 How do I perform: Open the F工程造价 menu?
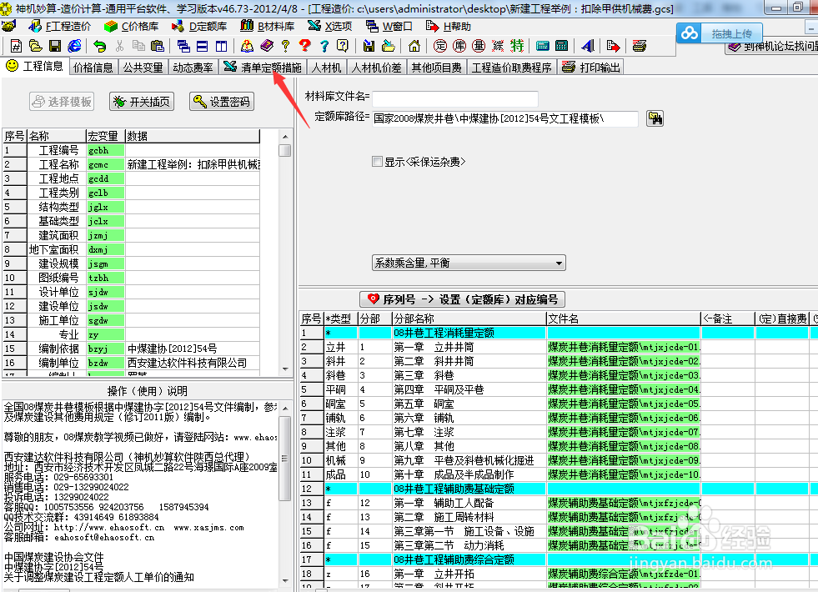[59, 27]
